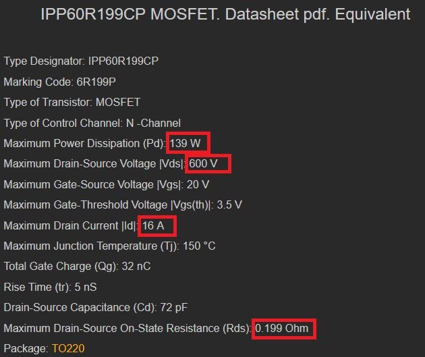The width and height of the screenshot is (425, 357).
Task: Click the Maximum Drain-Source On-State Resistance label
Action: click(x=127, y=329)
